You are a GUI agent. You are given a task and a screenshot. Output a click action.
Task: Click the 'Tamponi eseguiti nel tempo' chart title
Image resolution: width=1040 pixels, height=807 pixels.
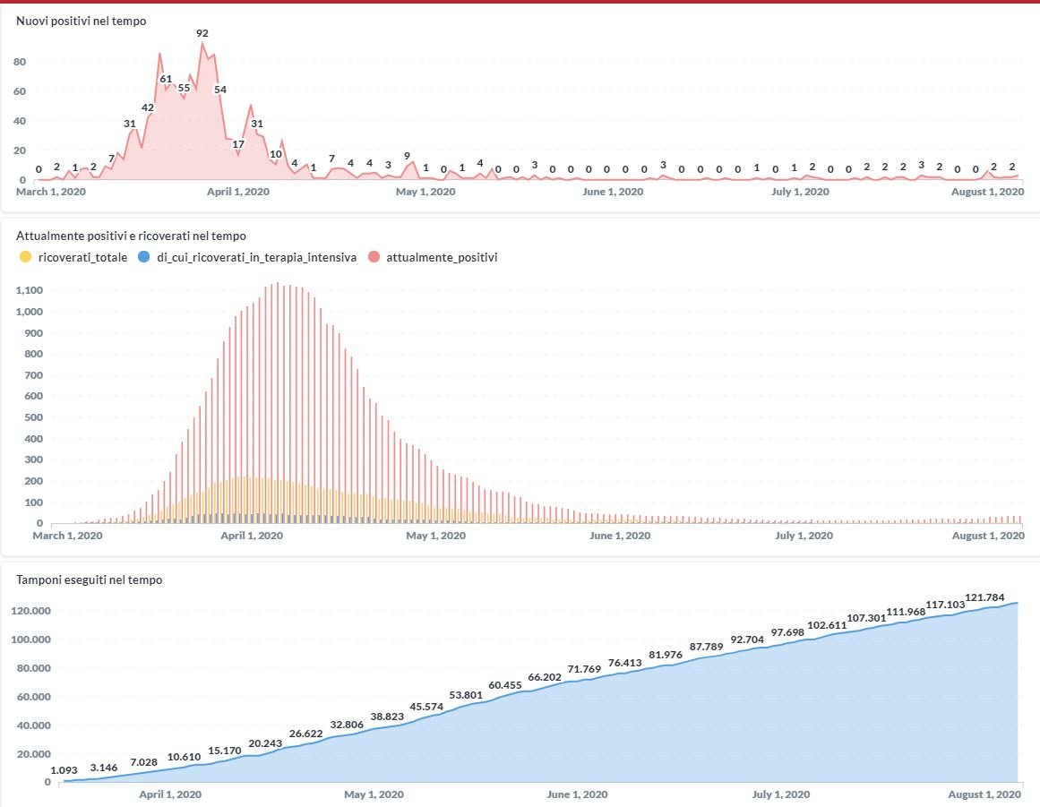[89, 579]
